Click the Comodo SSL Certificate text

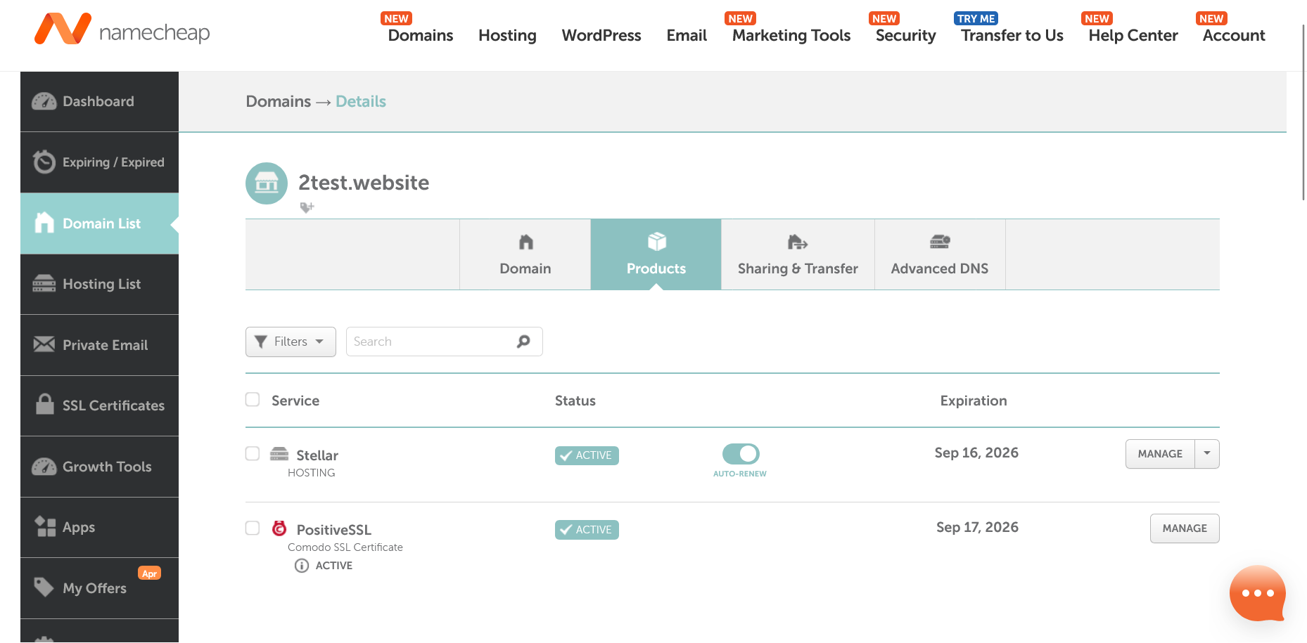pos(345,547)
